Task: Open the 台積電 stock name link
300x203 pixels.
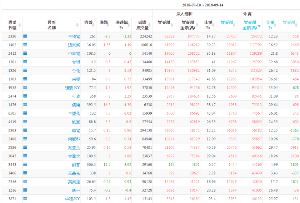Action: [74, 36]
